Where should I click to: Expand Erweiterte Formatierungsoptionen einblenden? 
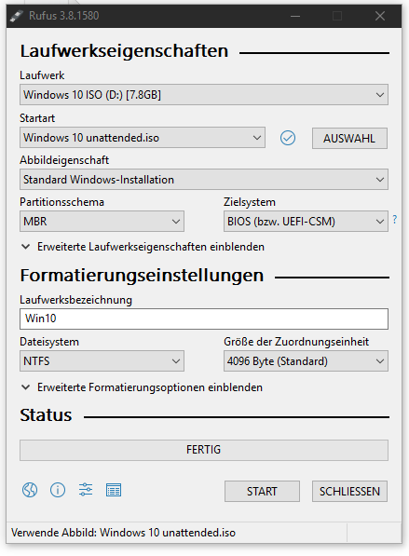pyautogui.click(x=142, y=387)
